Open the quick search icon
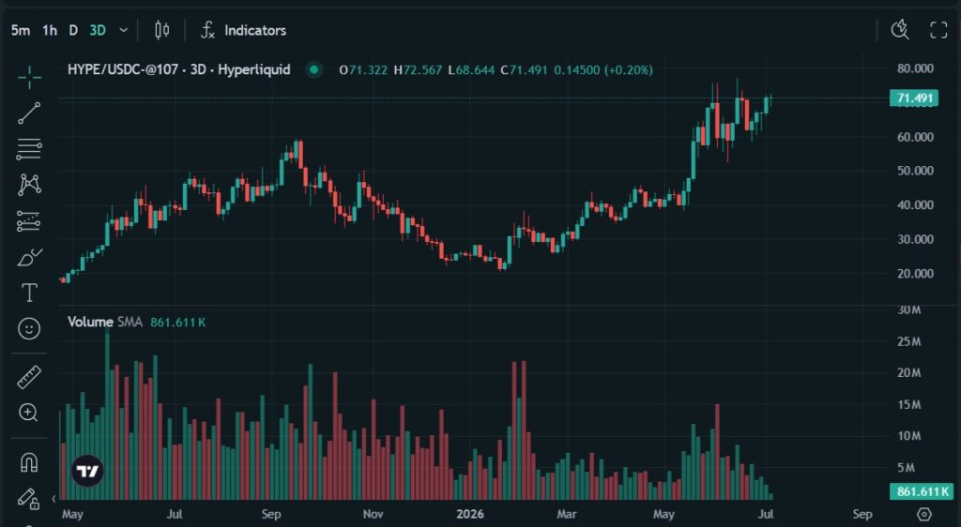This screenshot has height=527, width=961. (x=900, y=29)
